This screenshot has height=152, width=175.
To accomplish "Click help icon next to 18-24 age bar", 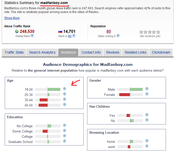I will click(x=65, y=89).
